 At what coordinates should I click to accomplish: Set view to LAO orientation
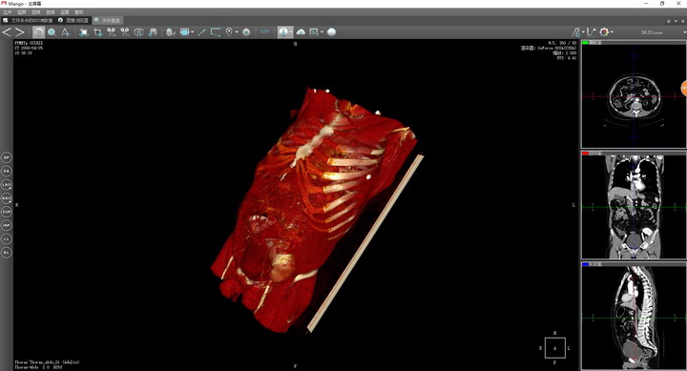tap(6, 184)
